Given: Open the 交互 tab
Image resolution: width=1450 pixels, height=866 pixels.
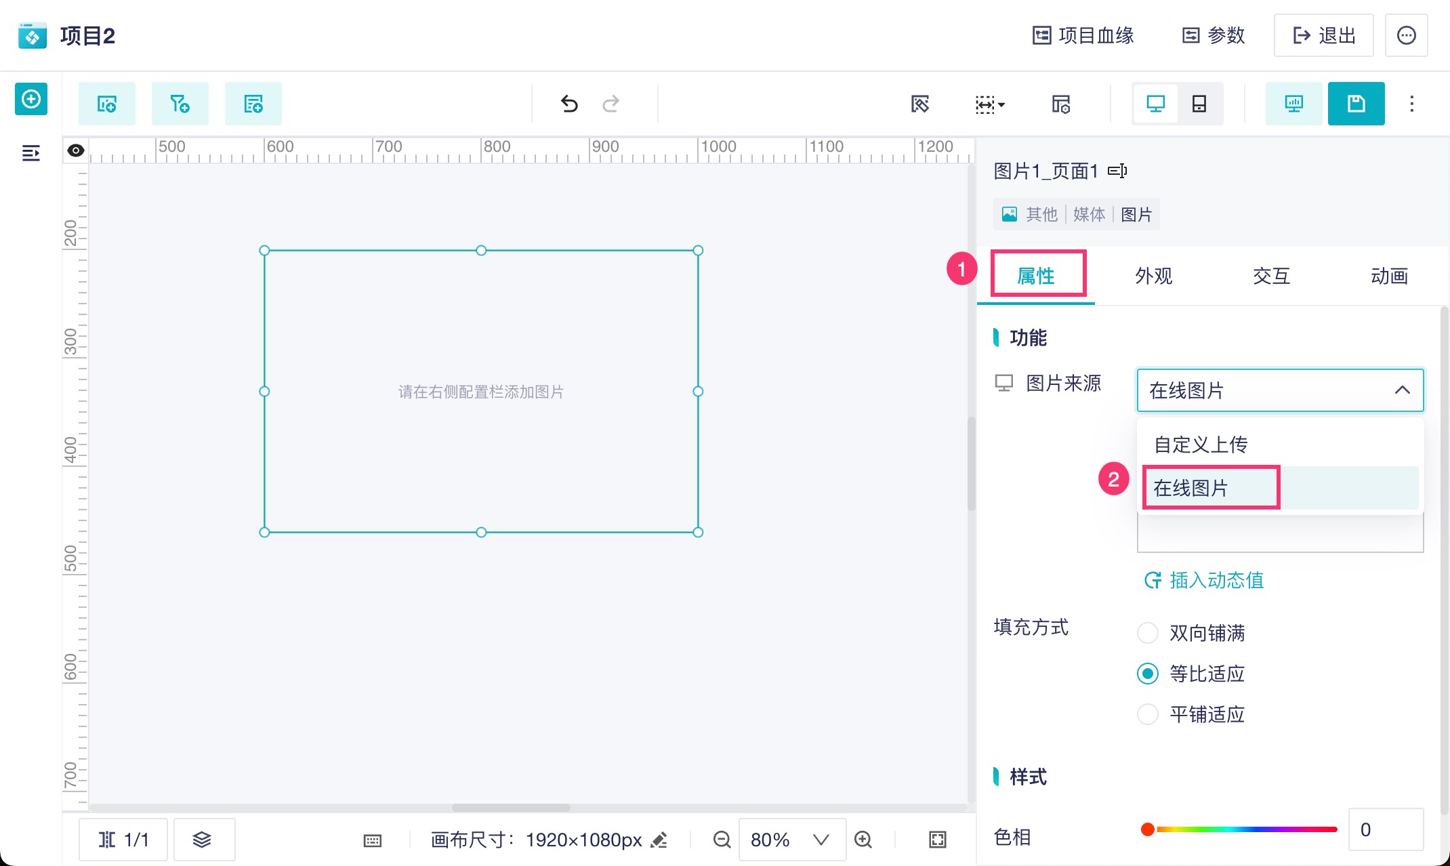Looking at the screenshot, I should 1271,276.
